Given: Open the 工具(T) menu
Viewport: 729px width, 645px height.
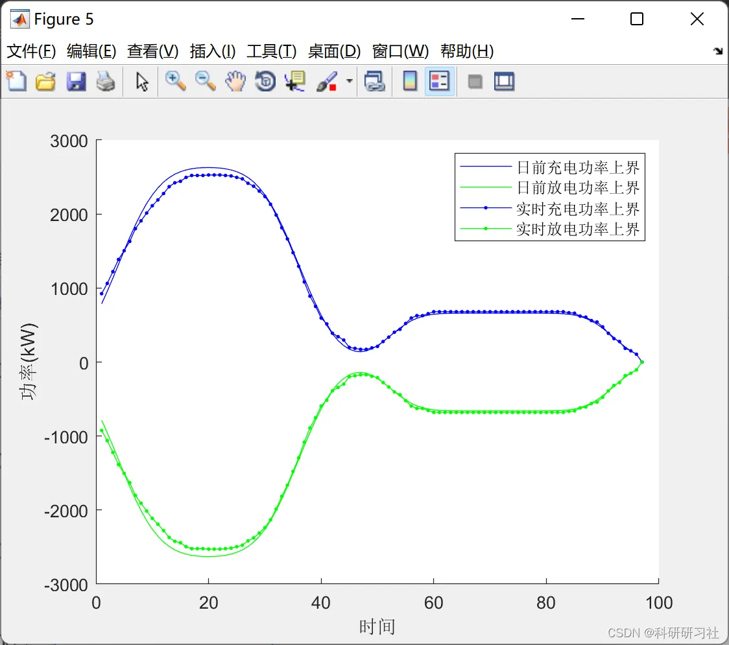Looking at the screenshot, I should point(272,51).
